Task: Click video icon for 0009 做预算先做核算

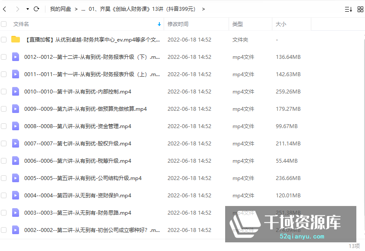Action: pyautogui.click(x=16, y=109)
